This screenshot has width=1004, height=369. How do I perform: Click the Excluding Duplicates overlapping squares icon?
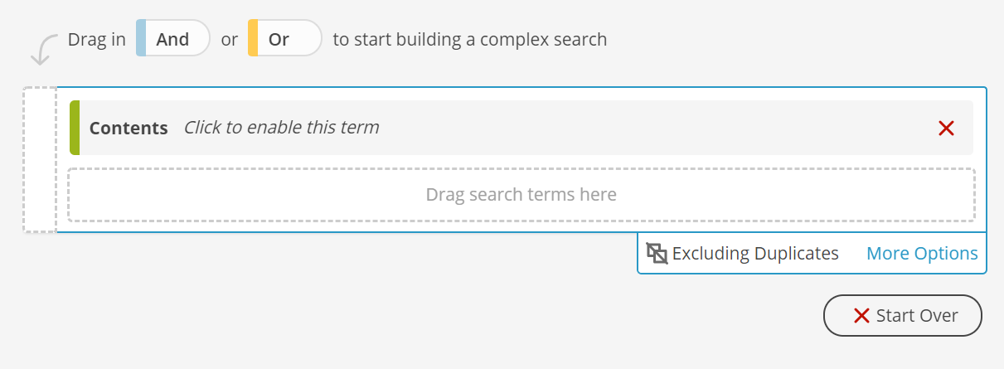pos(657,254)
